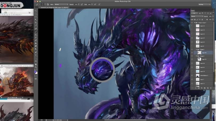Select the Healing Brush tool
The height and width of the screenshot is (121, 216).
click(36, 28)
